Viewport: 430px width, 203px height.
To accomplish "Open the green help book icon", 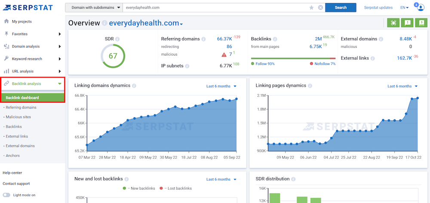I will click(x=421, y=23).
